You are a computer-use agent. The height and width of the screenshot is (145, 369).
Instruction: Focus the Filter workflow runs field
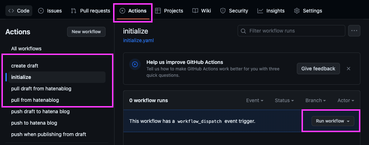tap(291, 31)
